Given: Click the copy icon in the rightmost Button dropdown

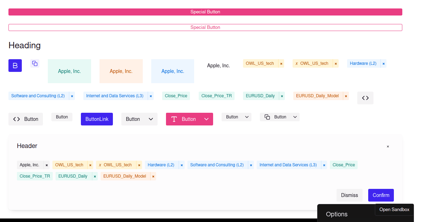Looking at the screenshot, I should click(x=267, y=117).
